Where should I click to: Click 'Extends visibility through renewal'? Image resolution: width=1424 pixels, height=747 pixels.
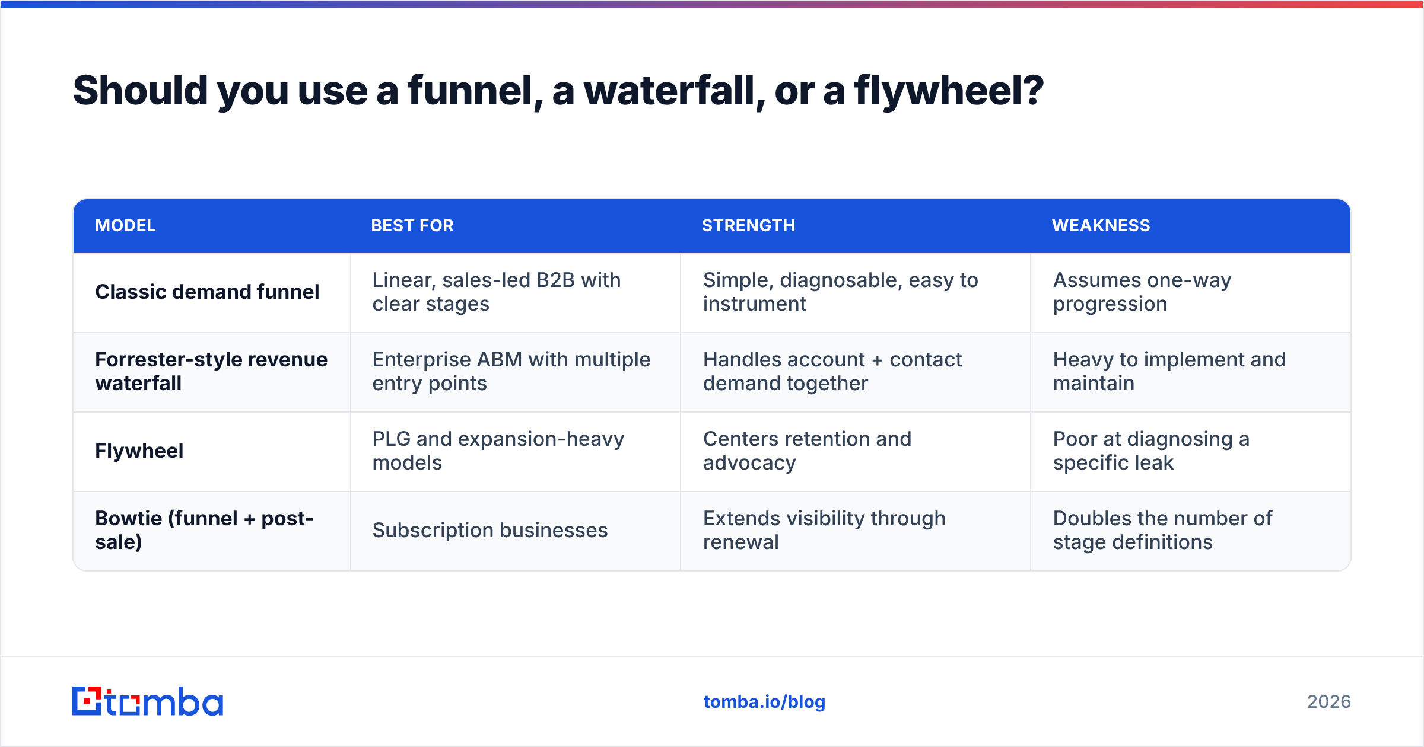(x=824, y=530)
